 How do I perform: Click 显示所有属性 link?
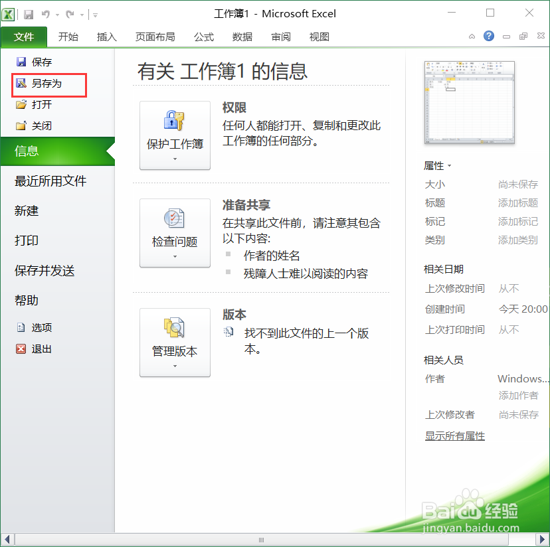point(454,436)
